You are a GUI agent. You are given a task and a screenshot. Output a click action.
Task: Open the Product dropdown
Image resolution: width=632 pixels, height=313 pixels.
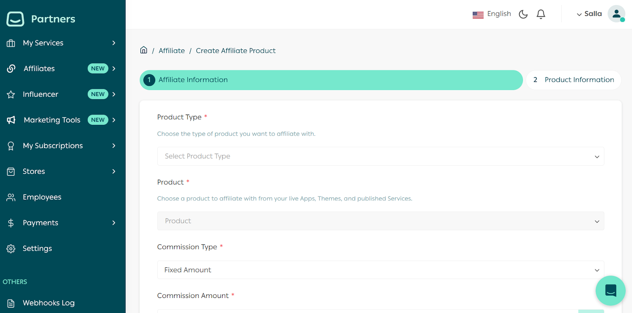point(380,221)
